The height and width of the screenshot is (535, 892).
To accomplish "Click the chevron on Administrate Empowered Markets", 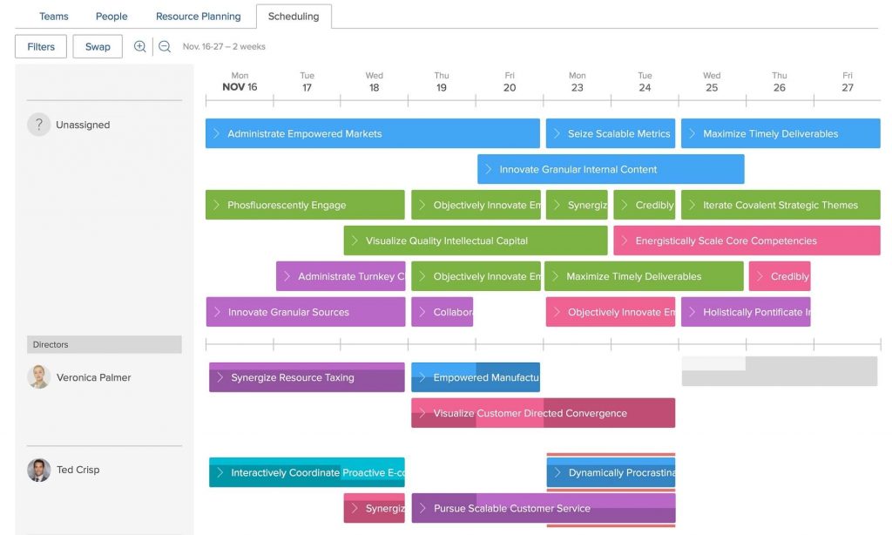I will [219, 133].
